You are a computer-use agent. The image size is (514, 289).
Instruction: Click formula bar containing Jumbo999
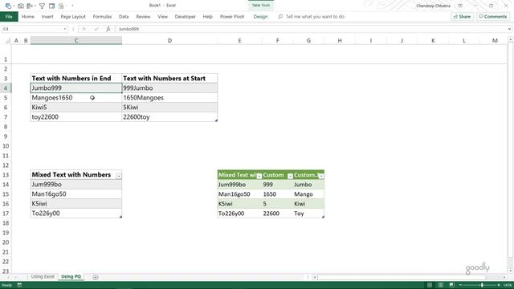point(312,29)
